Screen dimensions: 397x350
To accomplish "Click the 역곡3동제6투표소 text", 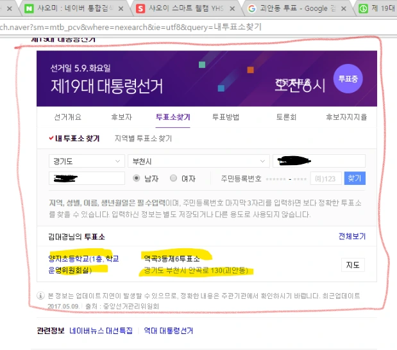I will (172, 259).
